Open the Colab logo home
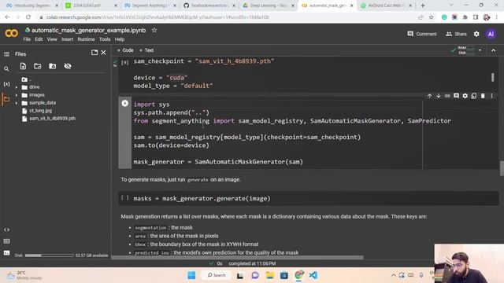Viewport: 504px width, 283px height. 11,33
